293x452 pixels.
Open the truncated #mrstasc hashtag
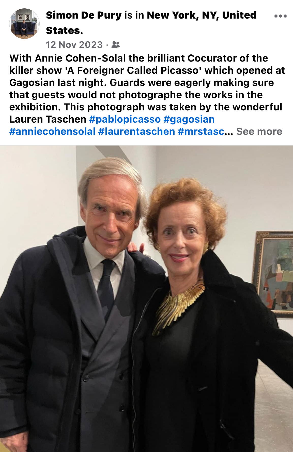pyautogui.click(x=201, y=131)
